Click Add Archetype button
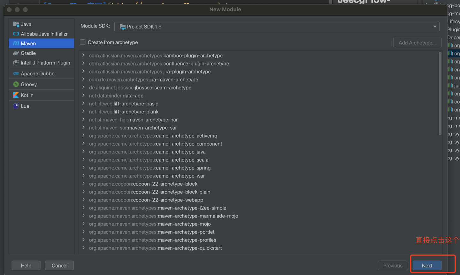The image size is (460, 275). pos(417,42)
